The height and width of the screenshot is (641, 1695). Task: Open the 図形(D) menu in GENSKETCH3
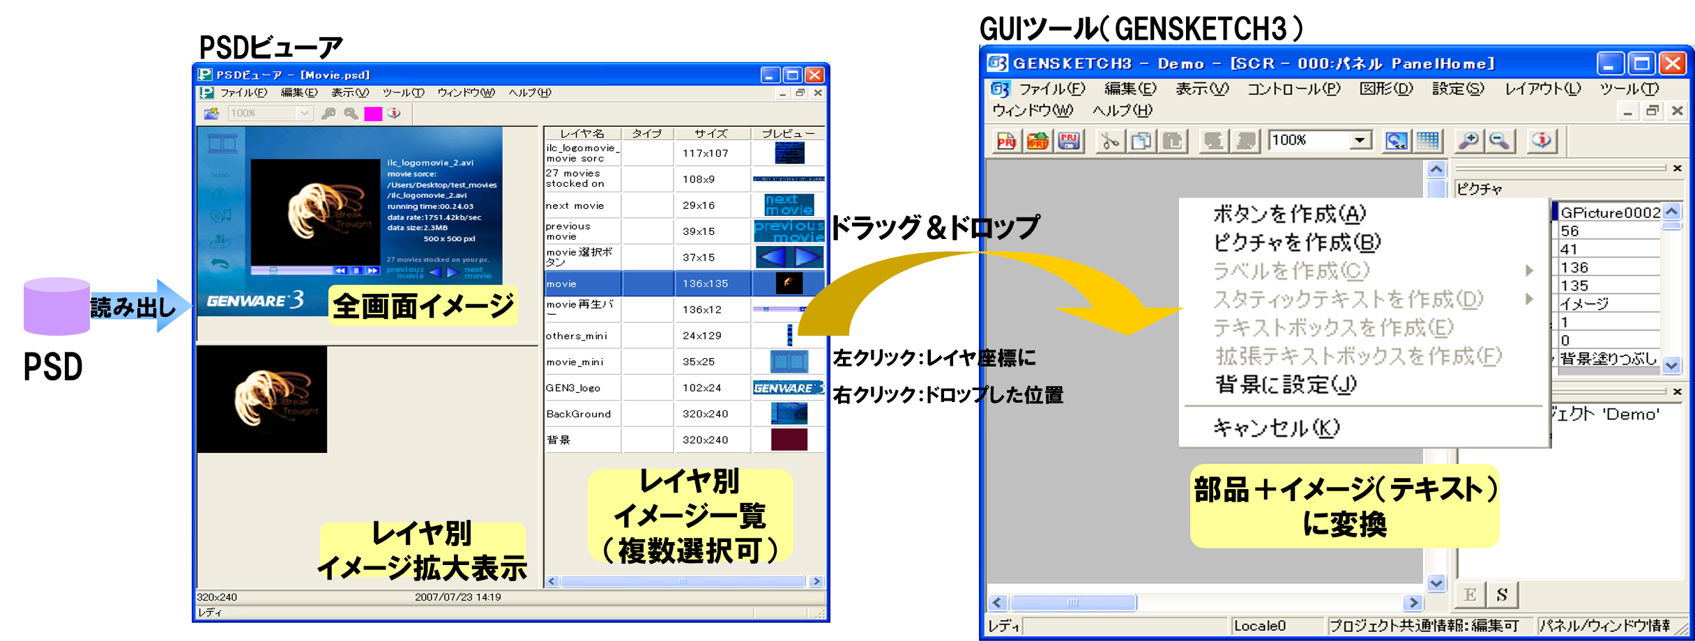click(1385, 89)
